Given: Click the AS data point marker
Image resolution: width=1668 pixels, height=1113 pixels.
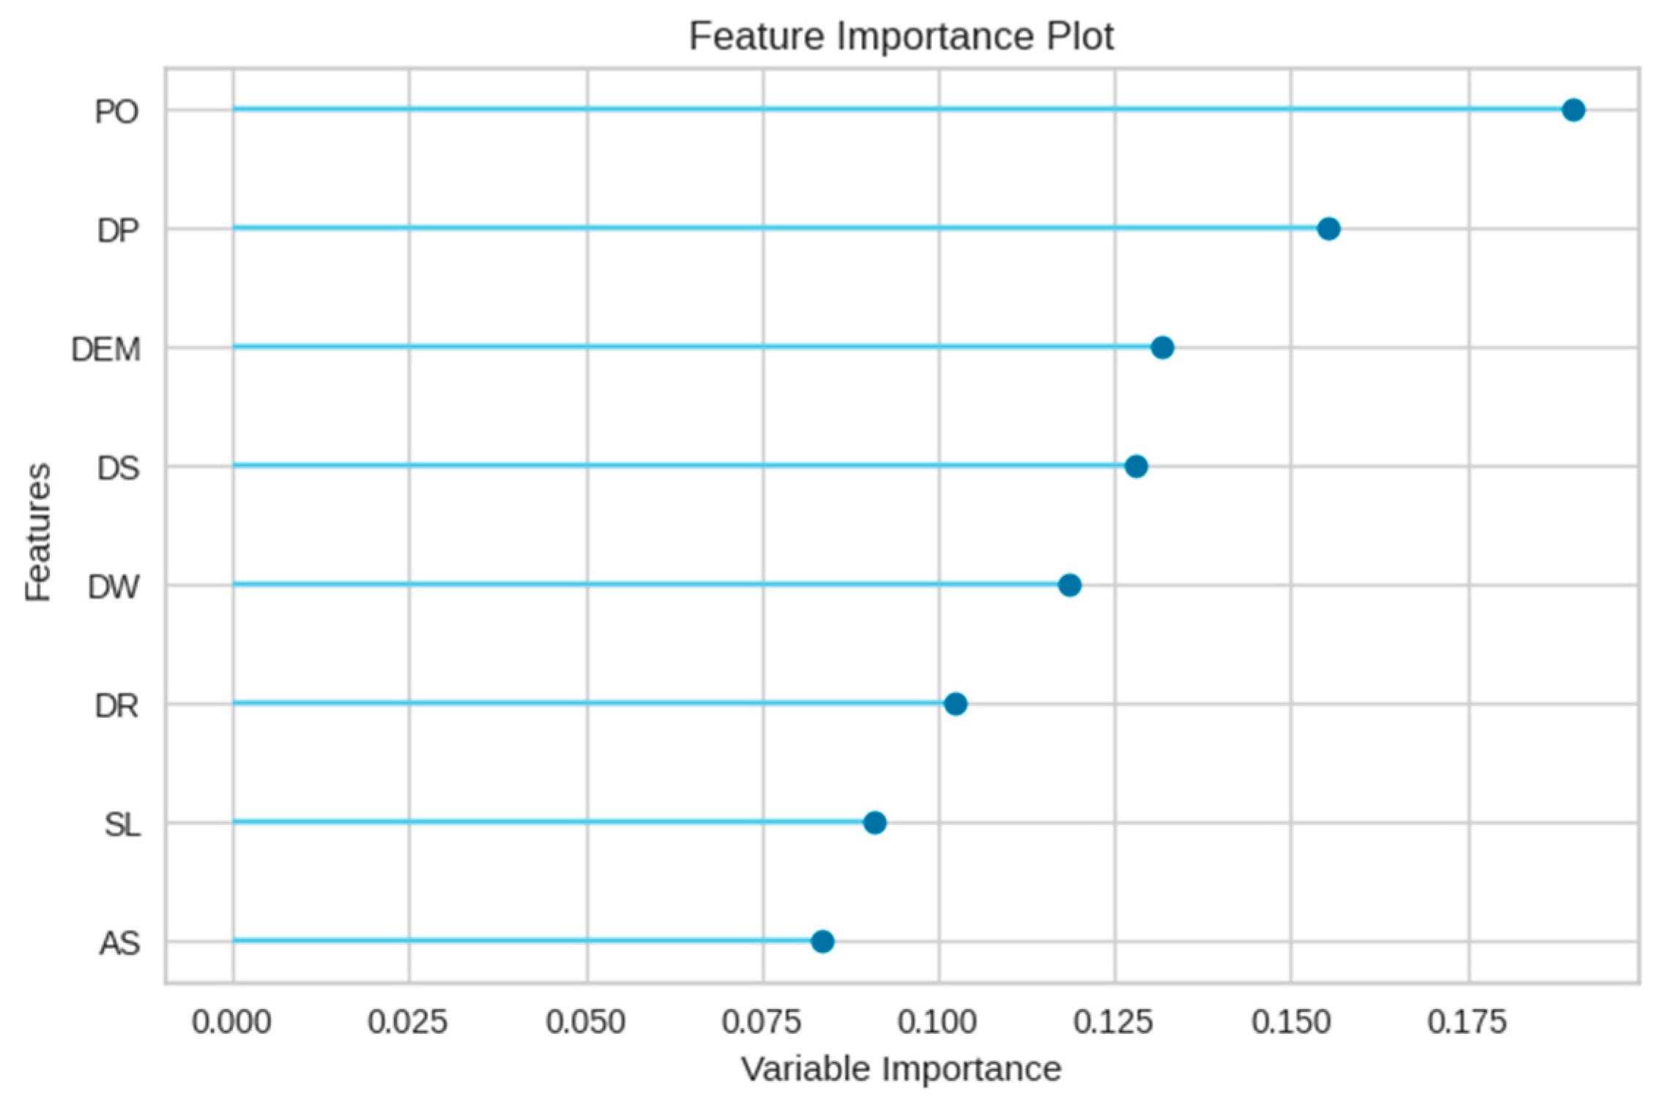Looking at the screenshot, I should tap(822, 941).
